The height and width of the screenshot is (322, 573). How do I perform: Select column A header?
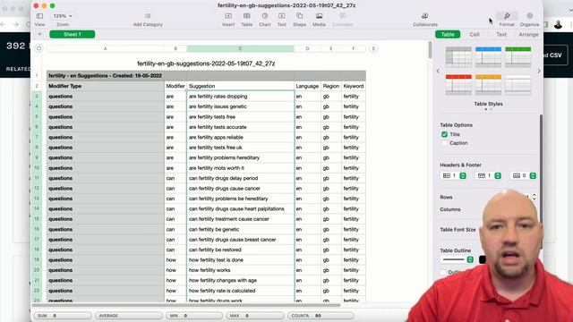106,48
